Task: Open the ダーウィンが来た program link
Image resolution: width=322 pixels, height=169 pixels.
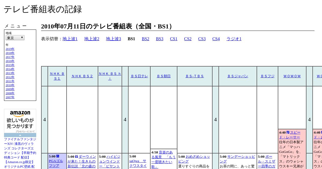Action: pyautogui.click(x=82, y=161)
